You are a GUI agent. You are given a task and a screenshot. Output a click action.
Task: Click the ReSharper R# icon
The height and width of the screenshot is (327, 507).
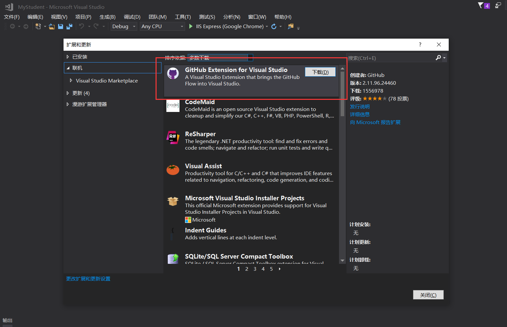[x=173, y=137]
